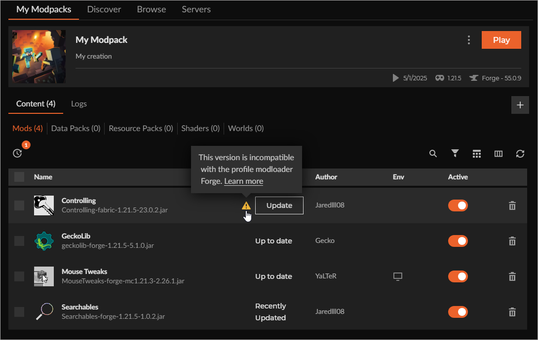Click the refresh mods icon
This screenshot has height=340, width=538.
click(520, 154)
